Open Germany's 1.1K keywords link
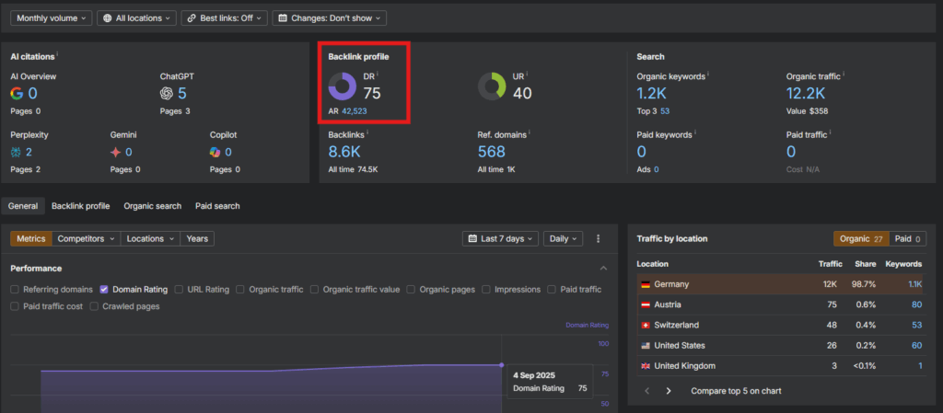The width and height of the screenshot is (943, 413). coord(914,284)
